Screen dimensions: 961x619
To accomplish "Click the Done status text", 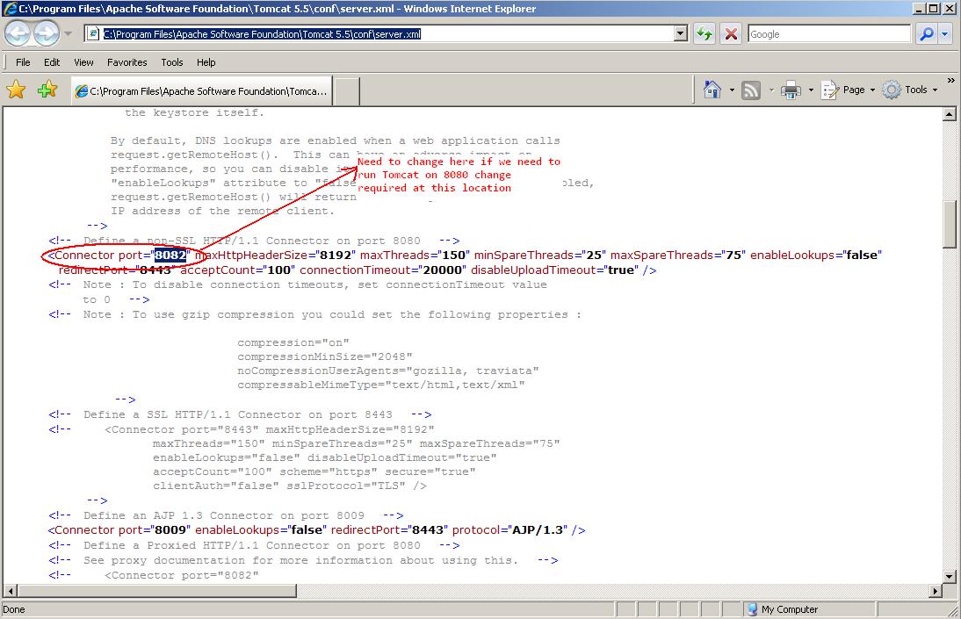I will pos(13,609).
